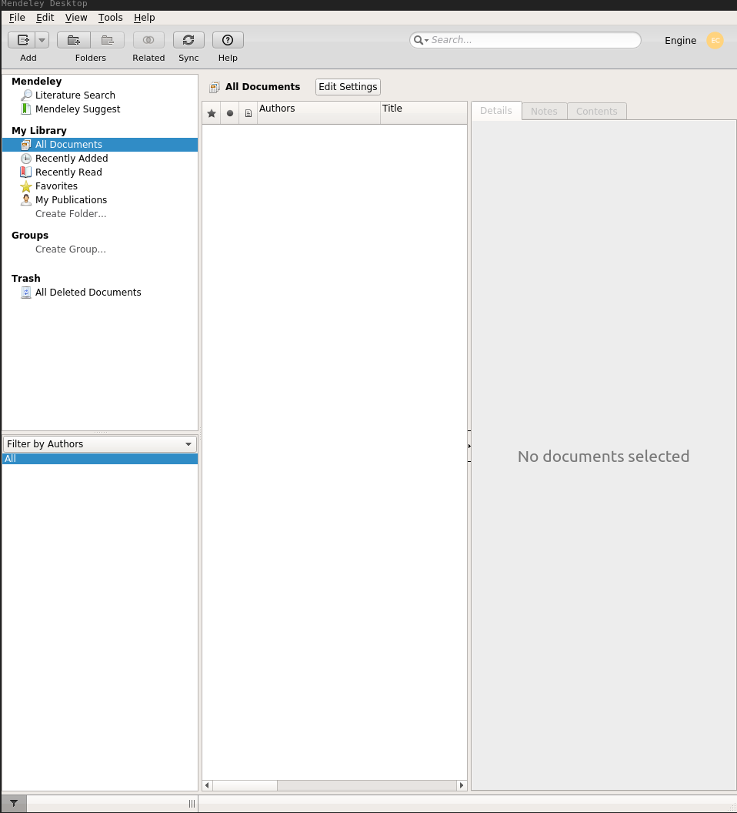Click the Remove Folder toolbar icon
The image size is (737, 813).
coord(107,40)
